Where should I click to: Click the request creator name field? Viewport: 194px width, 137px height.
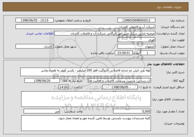tap(105, 33)
